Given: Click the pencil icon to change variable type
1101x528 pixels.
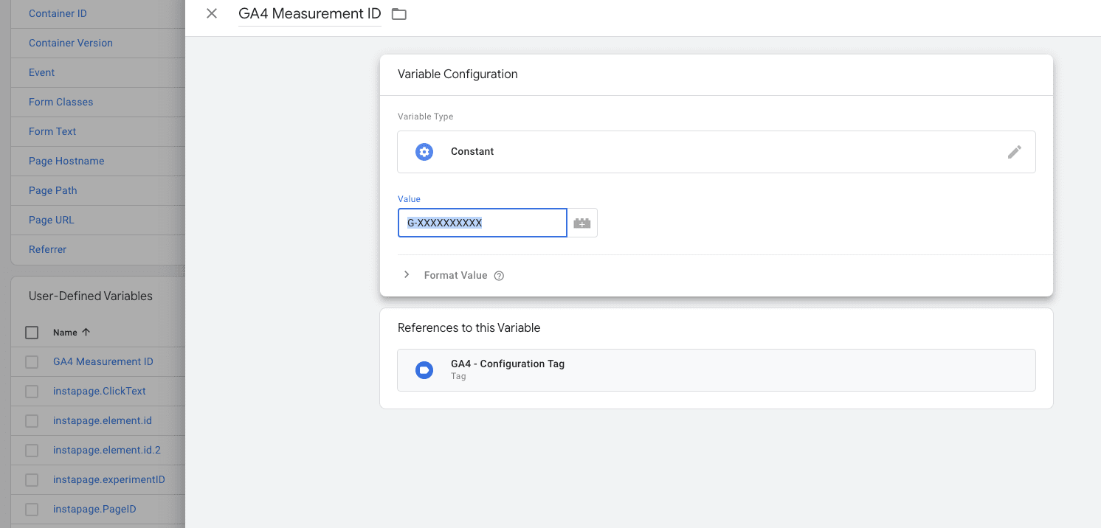Looking at the screenshot, I should [x=1015, y=151].
